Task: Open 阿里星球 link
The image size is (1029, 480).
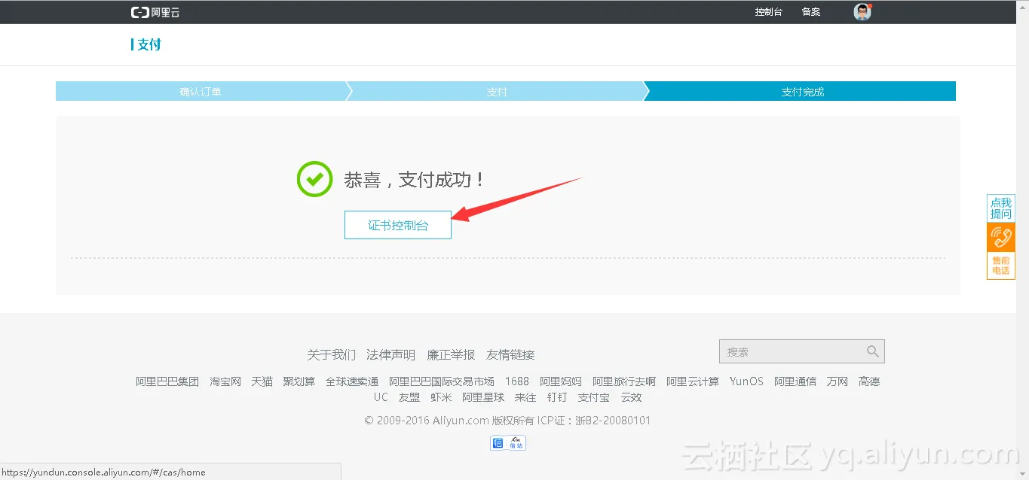Action: (x=483, y=397)
